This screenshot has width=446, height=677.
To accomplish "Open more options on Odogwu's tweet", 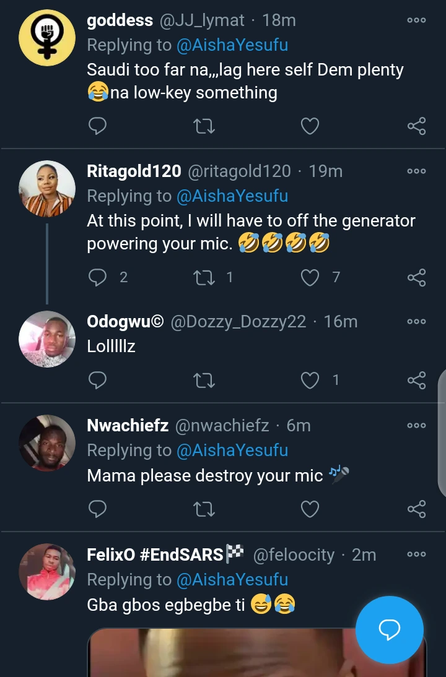I will pos(416,322).
